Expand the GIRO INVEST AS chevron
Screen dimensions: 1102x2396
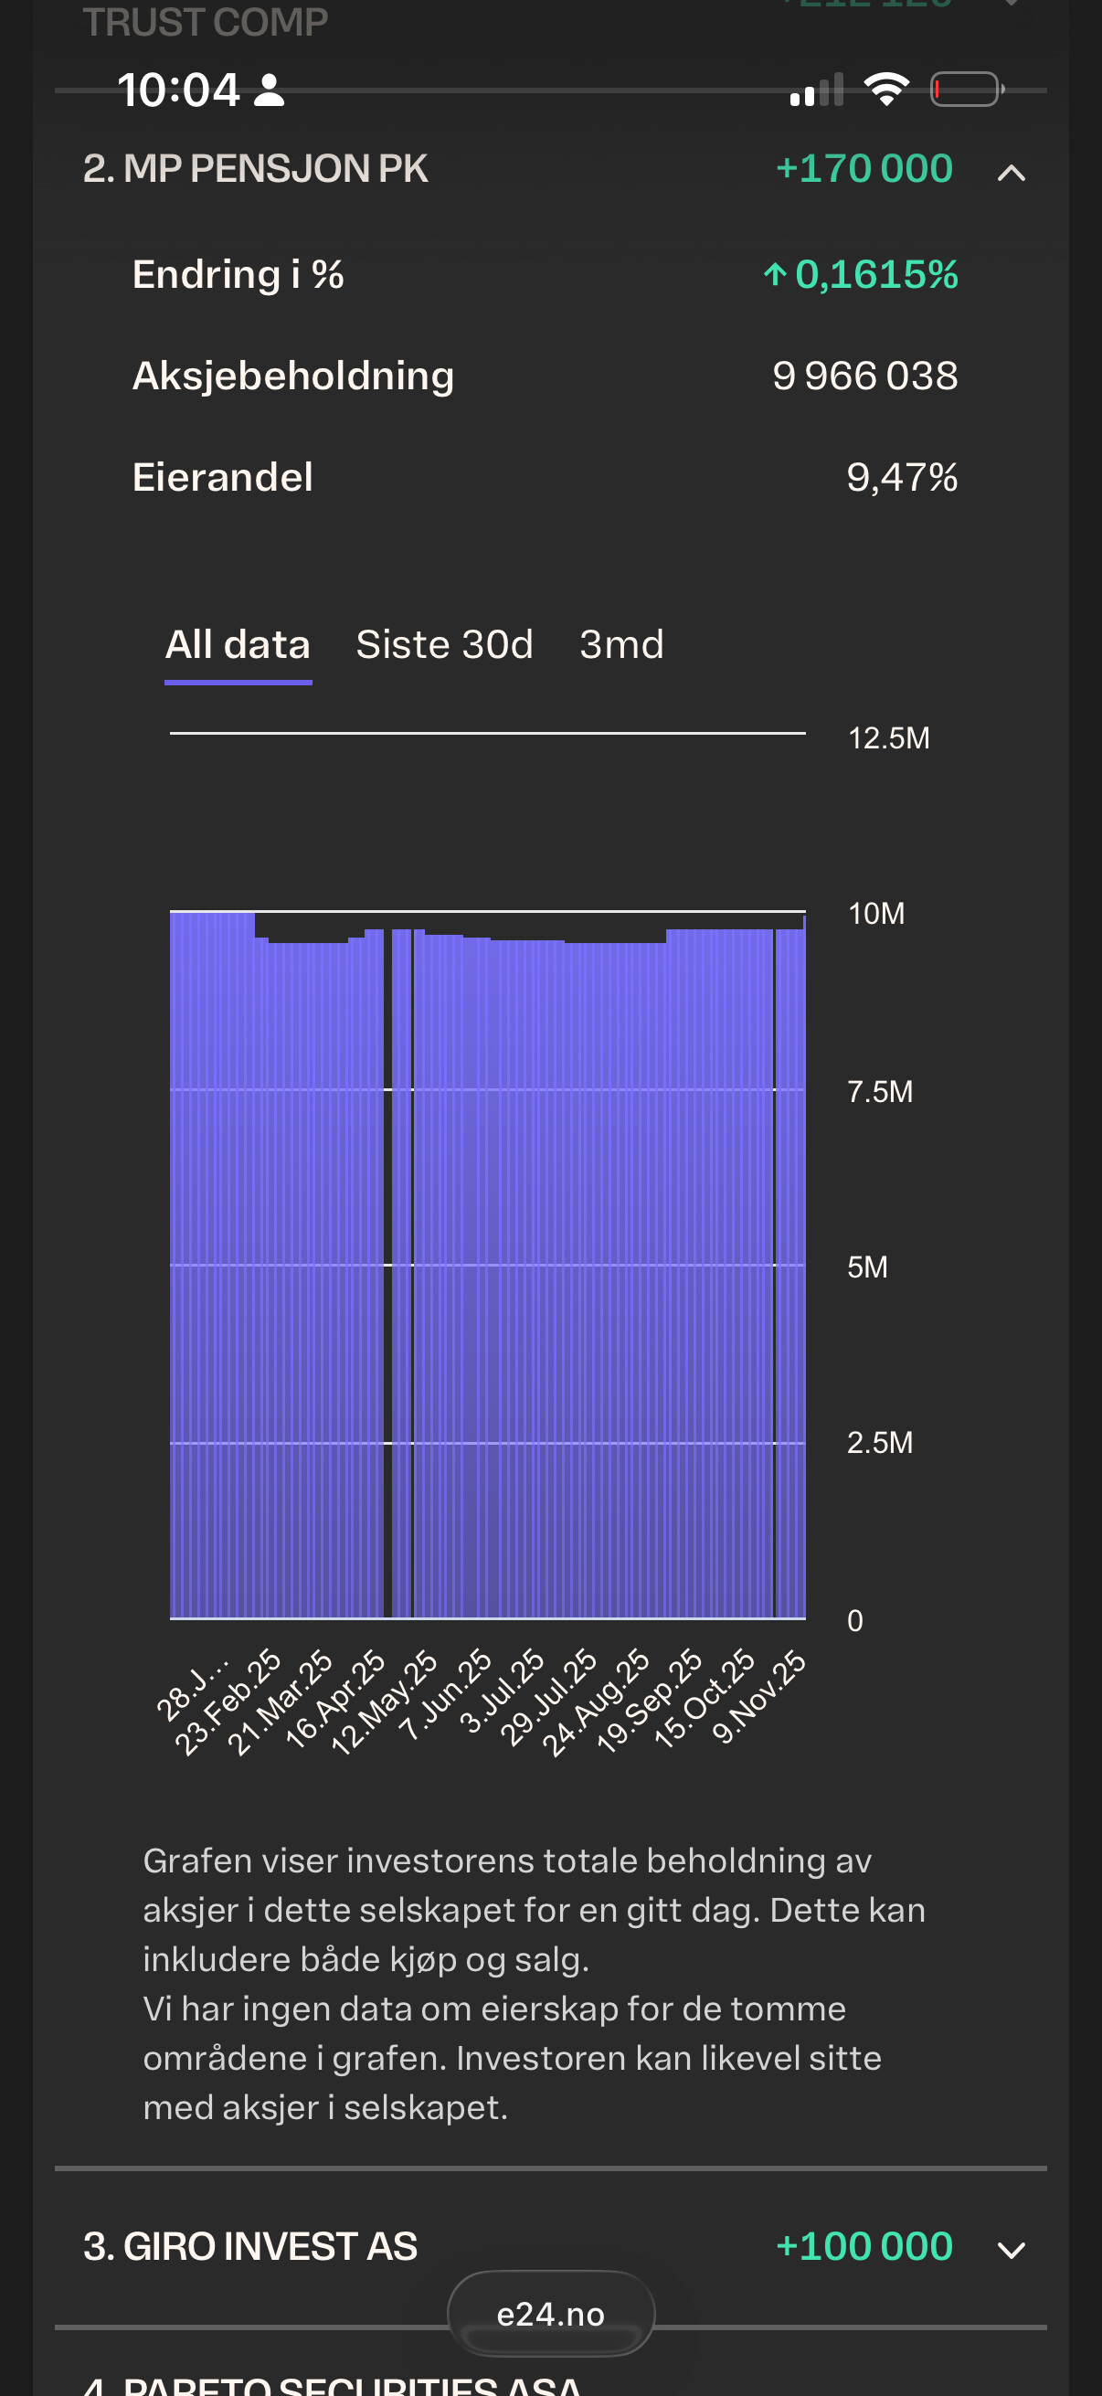tap(1011, 2249)
